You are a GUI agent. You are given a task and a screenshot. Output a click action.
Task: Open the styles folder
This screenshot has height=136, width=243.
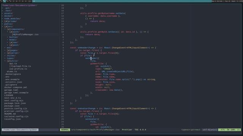11,56
